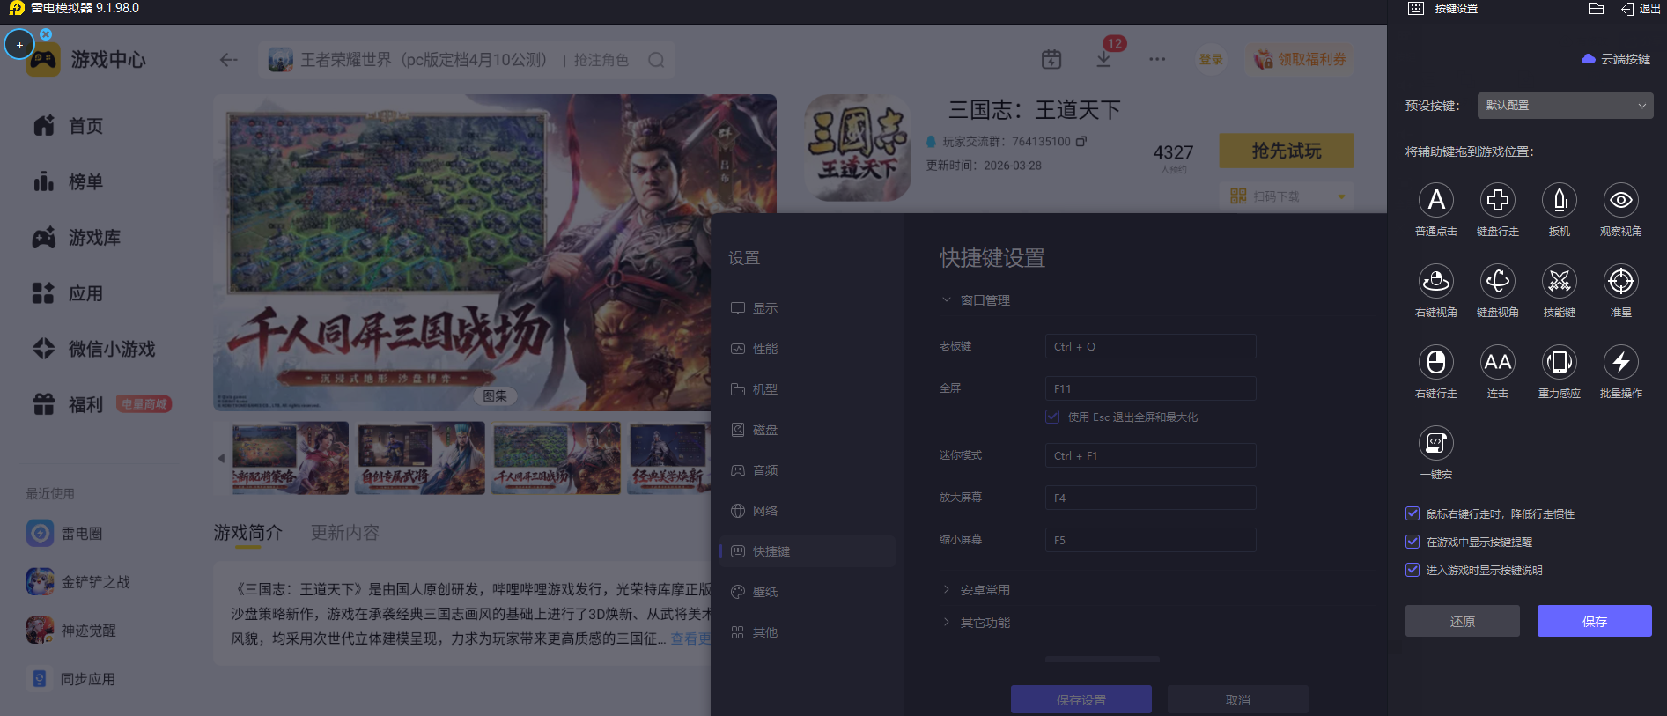Open the keymap folder icon in title bar
Screen dimensions: 1667x716
click(1596, 9)
